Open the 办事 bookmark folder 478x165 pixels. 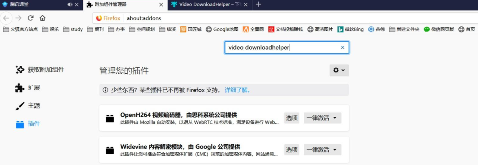(x=116, y=29)
